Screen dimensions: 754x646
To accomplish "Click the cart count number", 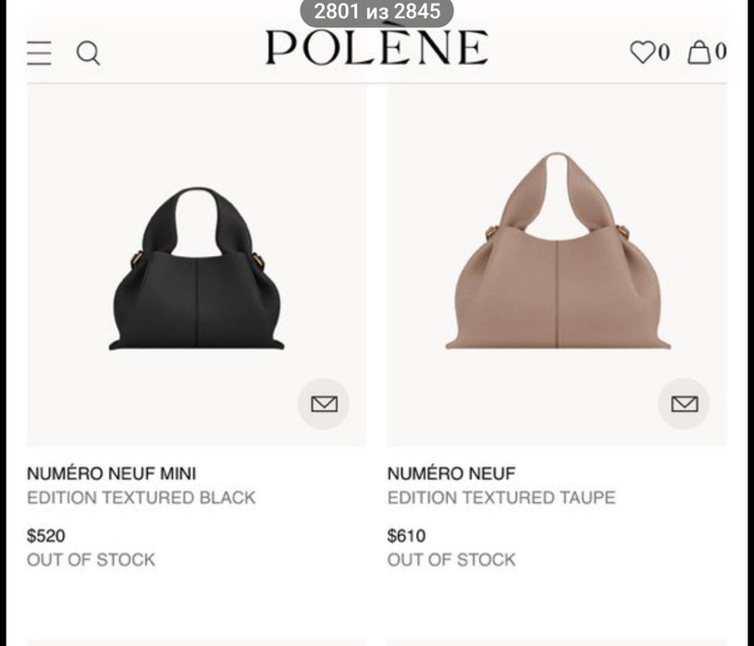I will tap(721, 52).
